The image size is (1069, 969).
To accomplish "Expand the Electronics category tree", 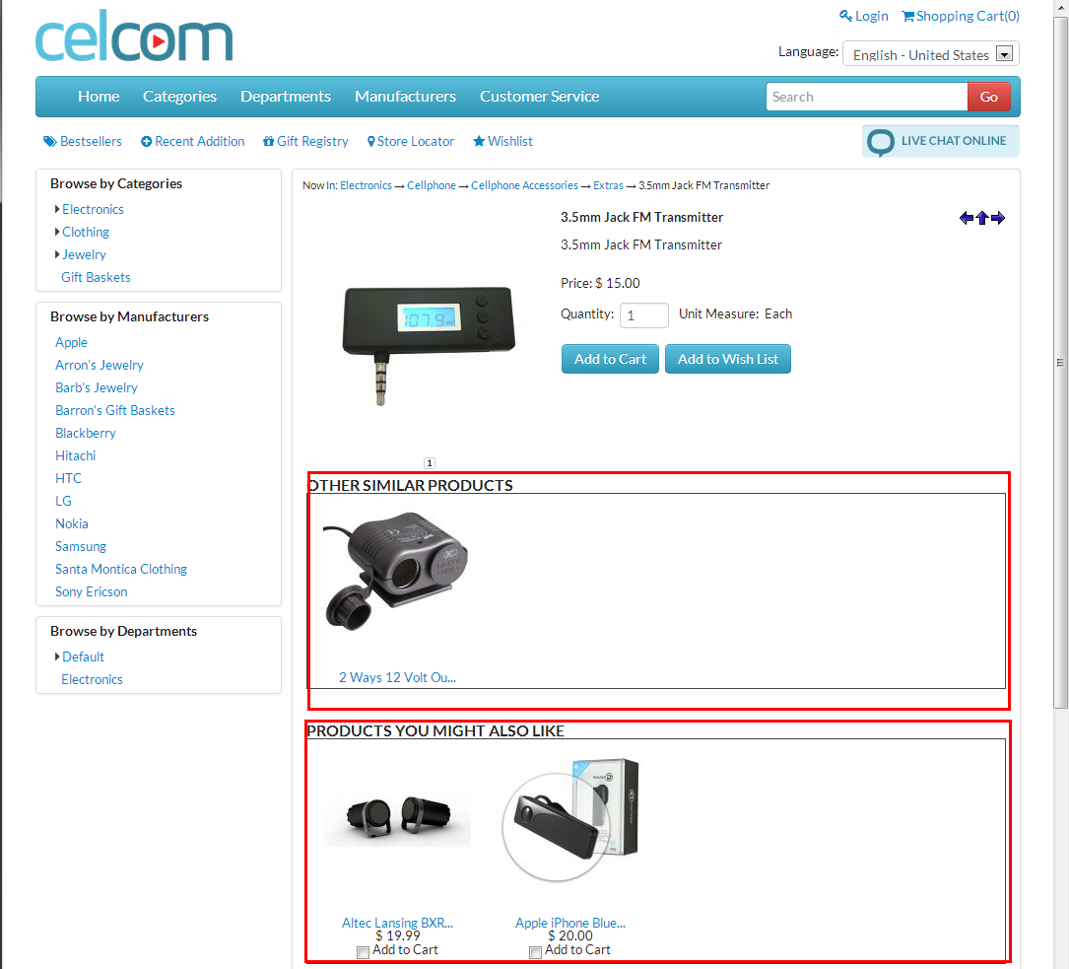I will [x=57, y=209].
